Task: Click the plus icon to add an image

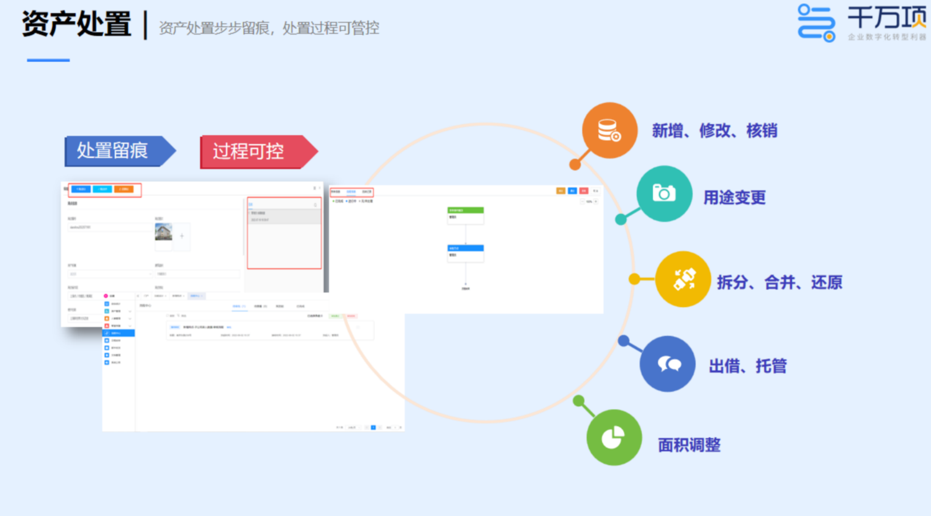Action: pyautogui.click(x=182, y=236)
